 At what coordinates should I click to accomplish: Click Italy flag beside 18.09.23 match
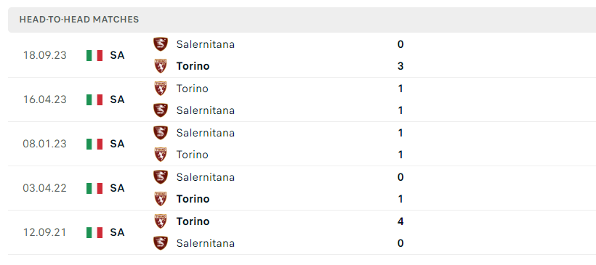click(94, 55)
